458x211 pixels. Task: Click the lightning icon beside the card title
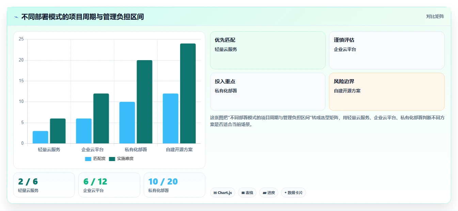16,17
